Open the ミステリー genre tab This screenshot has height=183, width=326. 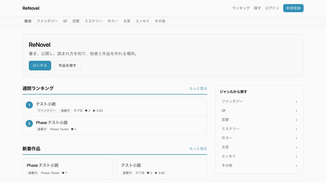click(x=93, y=21)
